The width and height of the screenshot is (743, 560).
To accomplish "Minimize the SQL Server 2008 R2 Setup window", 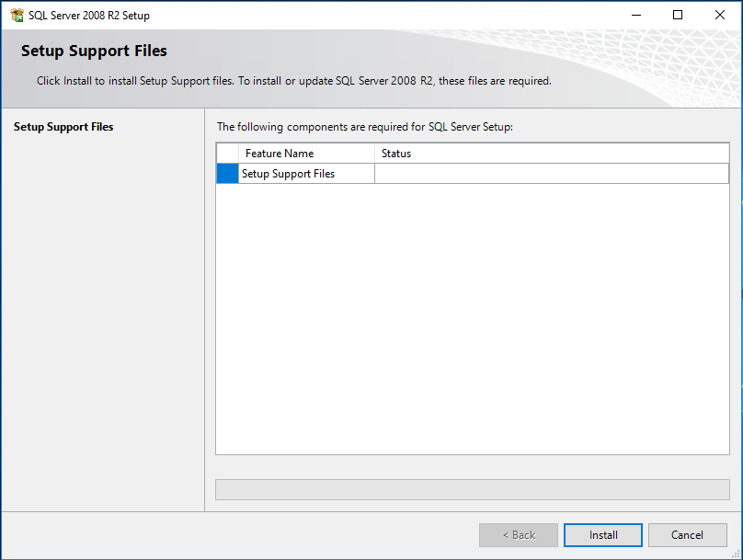I will (636, 15).
